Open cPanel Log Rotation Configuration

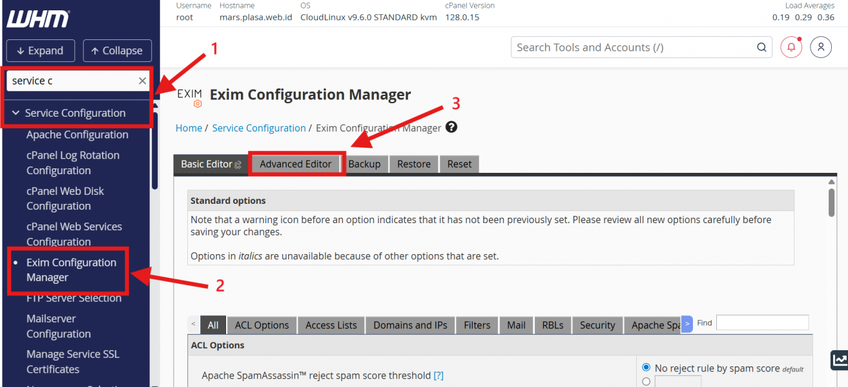73,163
